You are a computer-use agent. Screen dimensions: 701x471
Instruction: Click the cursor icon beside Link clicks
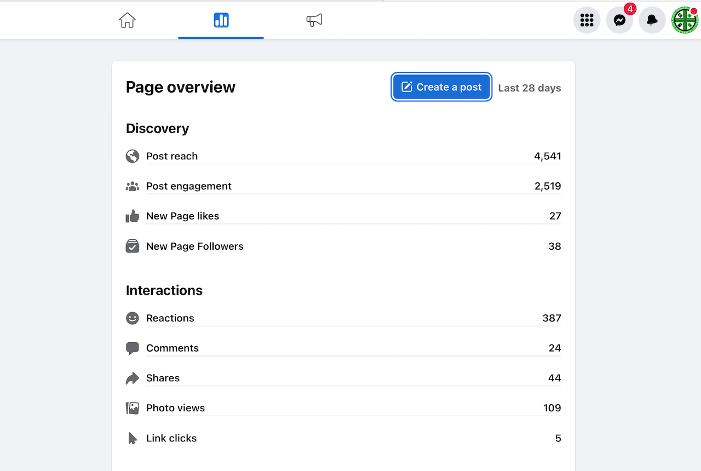coord(133,438)
